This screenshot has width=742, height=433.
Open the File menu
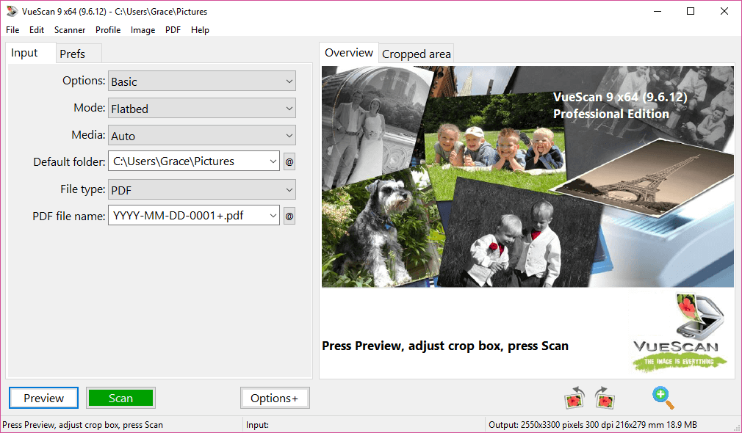click(x=12, y=30)
